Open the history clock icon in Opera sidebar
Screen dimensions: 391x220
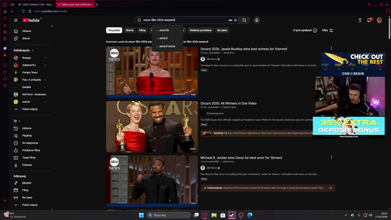tap(5, 72)
